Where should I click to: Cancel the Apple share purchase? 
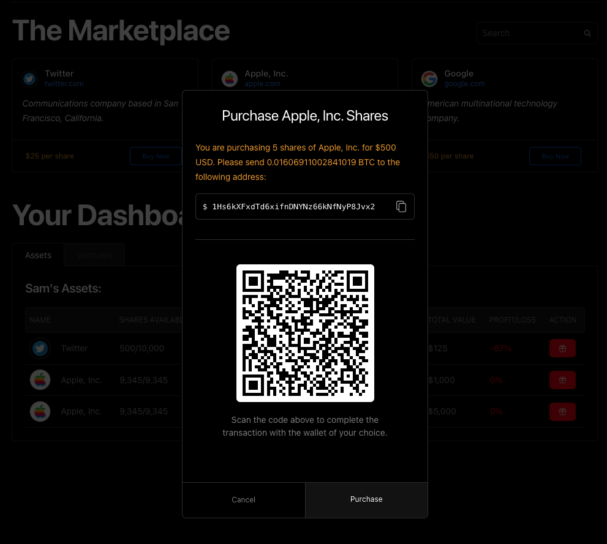(x=243, y=499)
